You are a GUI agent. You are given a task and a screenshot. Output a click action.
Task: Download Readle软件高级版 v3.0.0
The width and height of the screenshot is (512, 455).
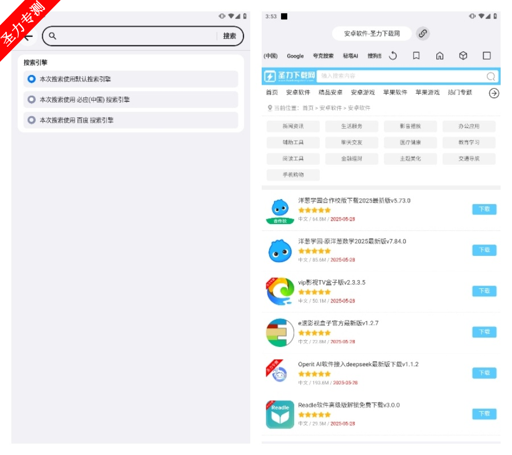484,414
